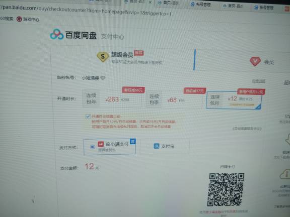Image resolution: width=290 pixels, height=217 pixels.
Task: Choose the 连续包年 ¥263 plan
Action: coord(113,99)
